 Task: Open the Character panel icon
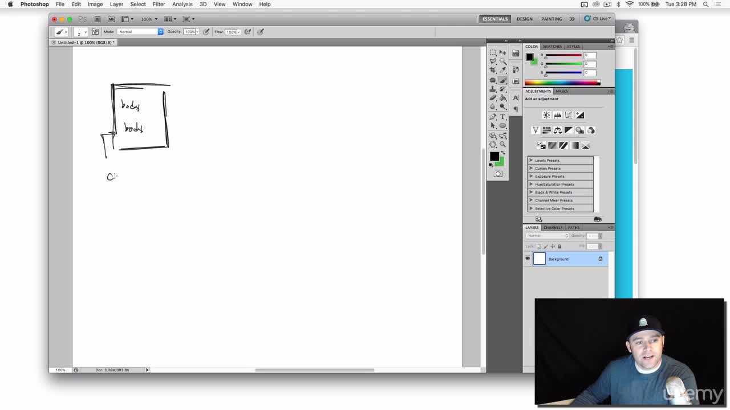pos(516,97)
